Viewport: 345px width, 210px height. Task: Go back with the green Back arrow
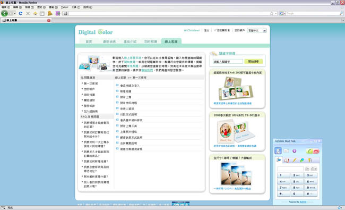(x=4, y=13)
